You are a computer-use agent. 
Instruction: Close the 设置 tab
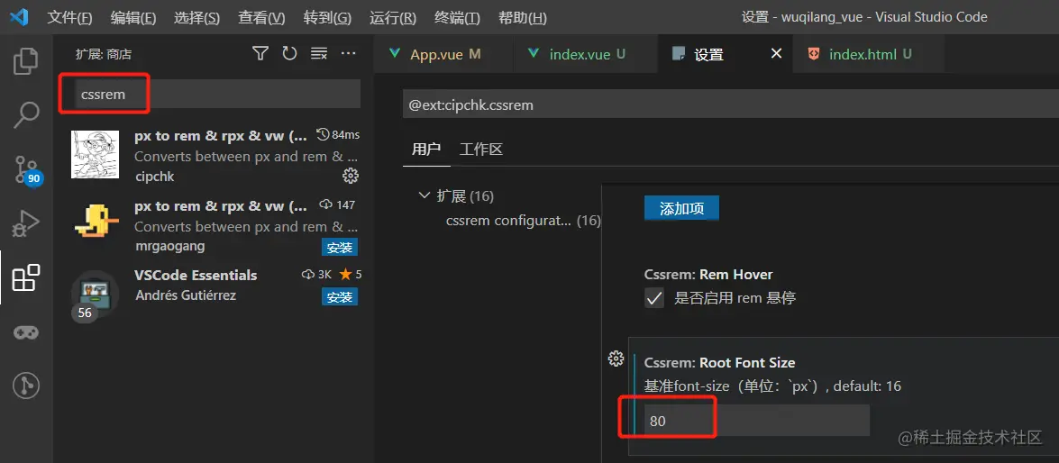777,53
